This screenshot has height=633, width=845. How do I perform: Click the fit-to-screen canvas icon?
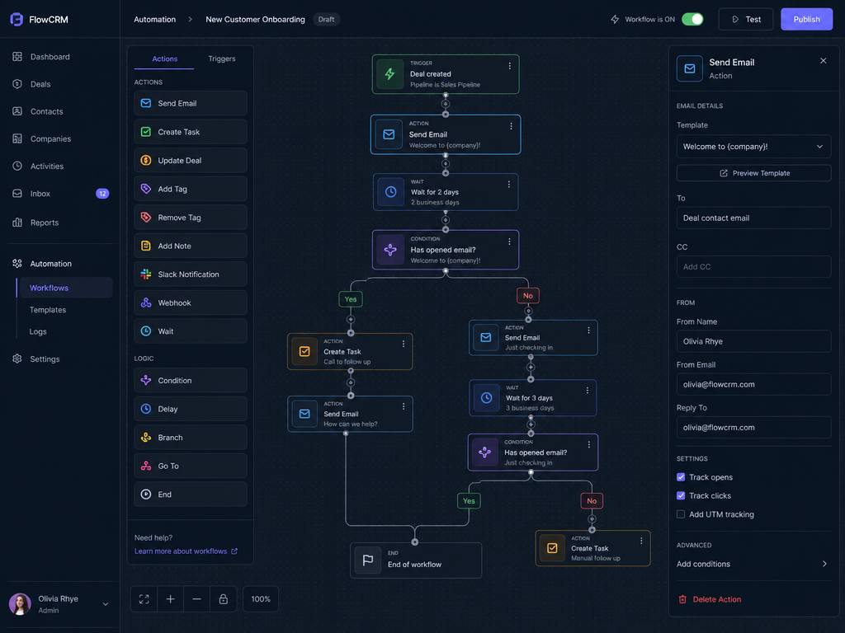[x=144, y=599]
